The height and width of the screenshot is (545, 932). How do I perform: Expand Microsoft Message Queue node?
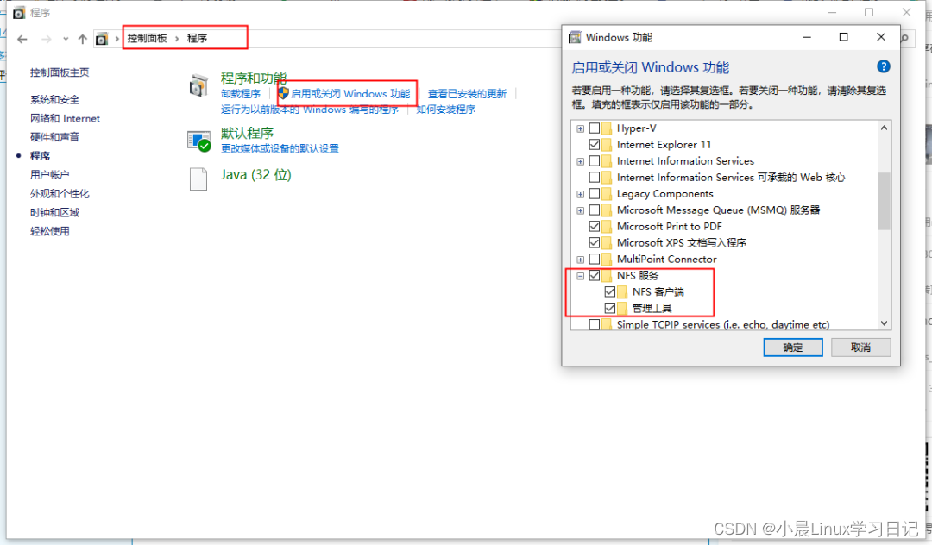(x=581, y=210)
